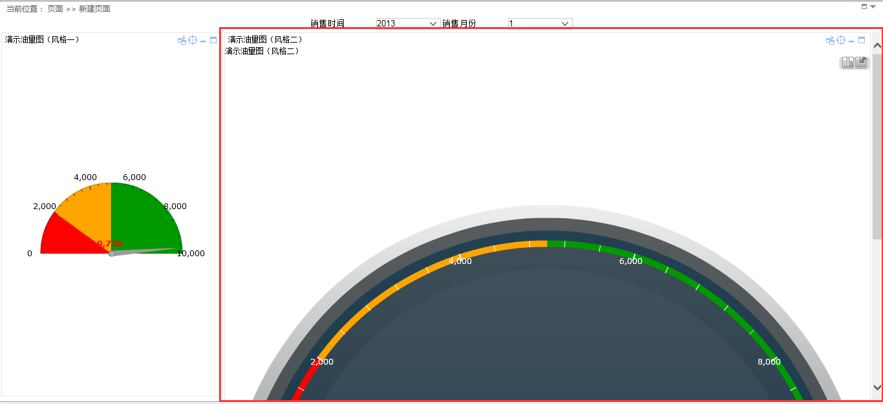The width and height of the screenshot is (883, 404).
Task: Minimize the 演示油量图（风格二）panel
Action: click(x=851, y=41)
